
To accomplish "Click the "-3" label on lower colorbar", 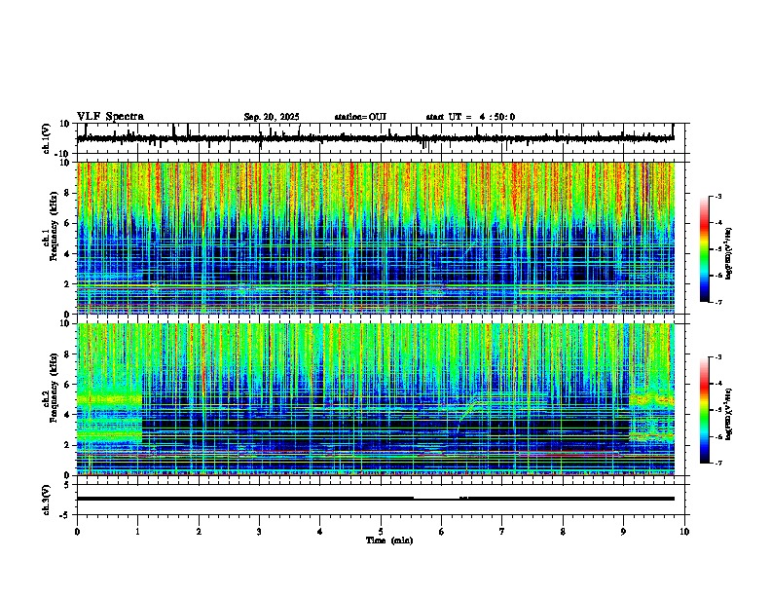I will tap(718, 357).
